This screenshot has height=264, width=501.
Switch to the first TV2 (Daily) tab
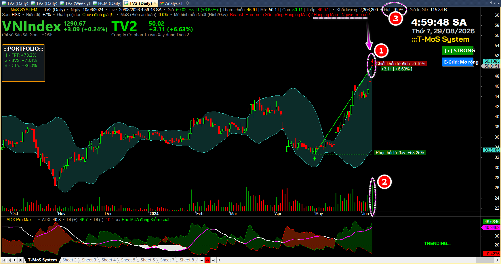15,3
